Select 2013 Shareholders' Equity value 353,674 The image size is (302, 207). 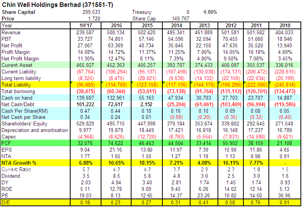pos(204,124)
